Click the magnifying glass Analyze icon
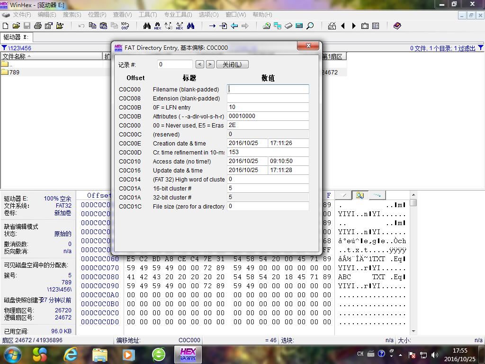 click(310, 26)
